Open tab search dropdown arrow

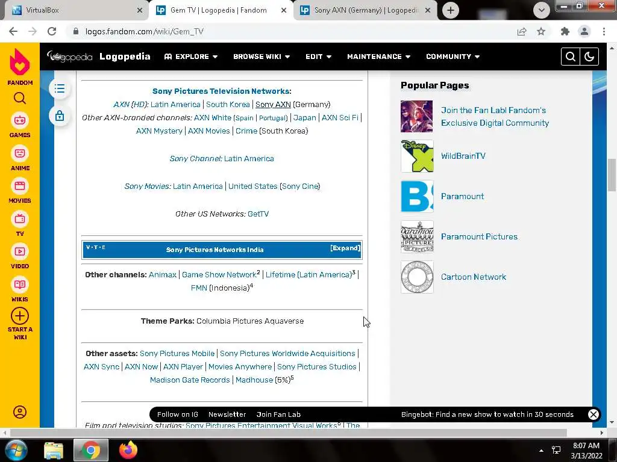[542, 10]
